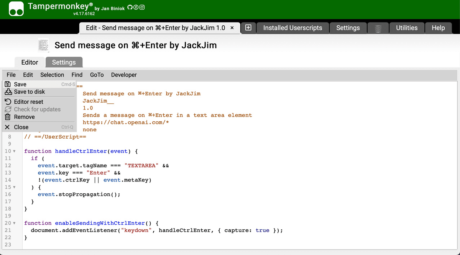Viewport: 460px width, 255px height.
Task: Choose Close in the File menu
Action: 39,127
